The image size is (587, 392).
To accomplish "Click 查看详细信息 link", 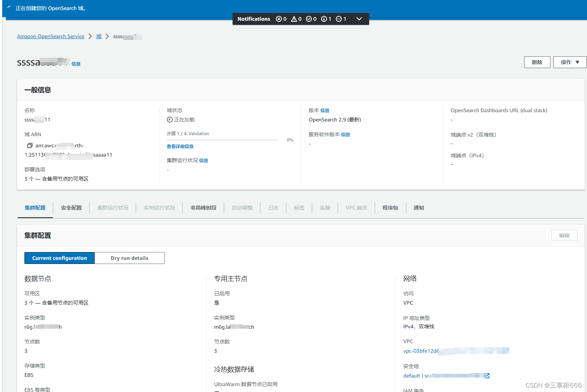I will 180,147.
